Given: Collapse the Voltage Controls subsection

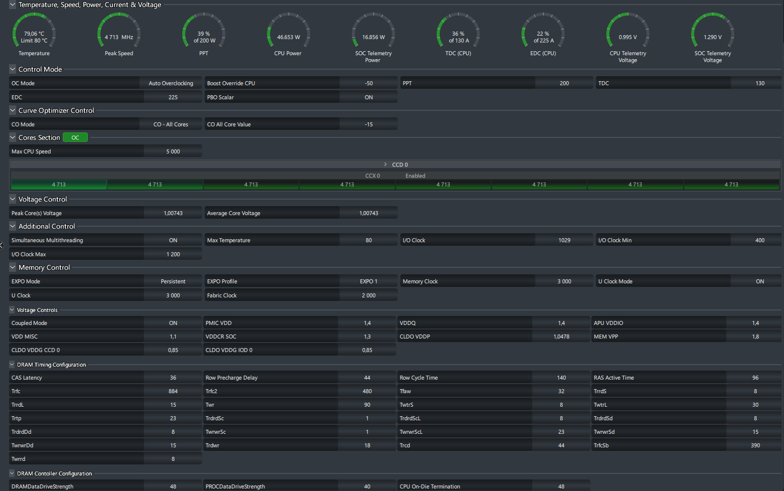Looking at the screenshot, I should tap(12, 310).
